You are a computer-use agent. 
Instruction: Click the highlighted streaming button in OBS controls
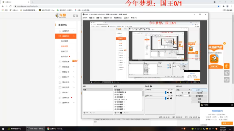pyautogui.click(x=199, y=90)
